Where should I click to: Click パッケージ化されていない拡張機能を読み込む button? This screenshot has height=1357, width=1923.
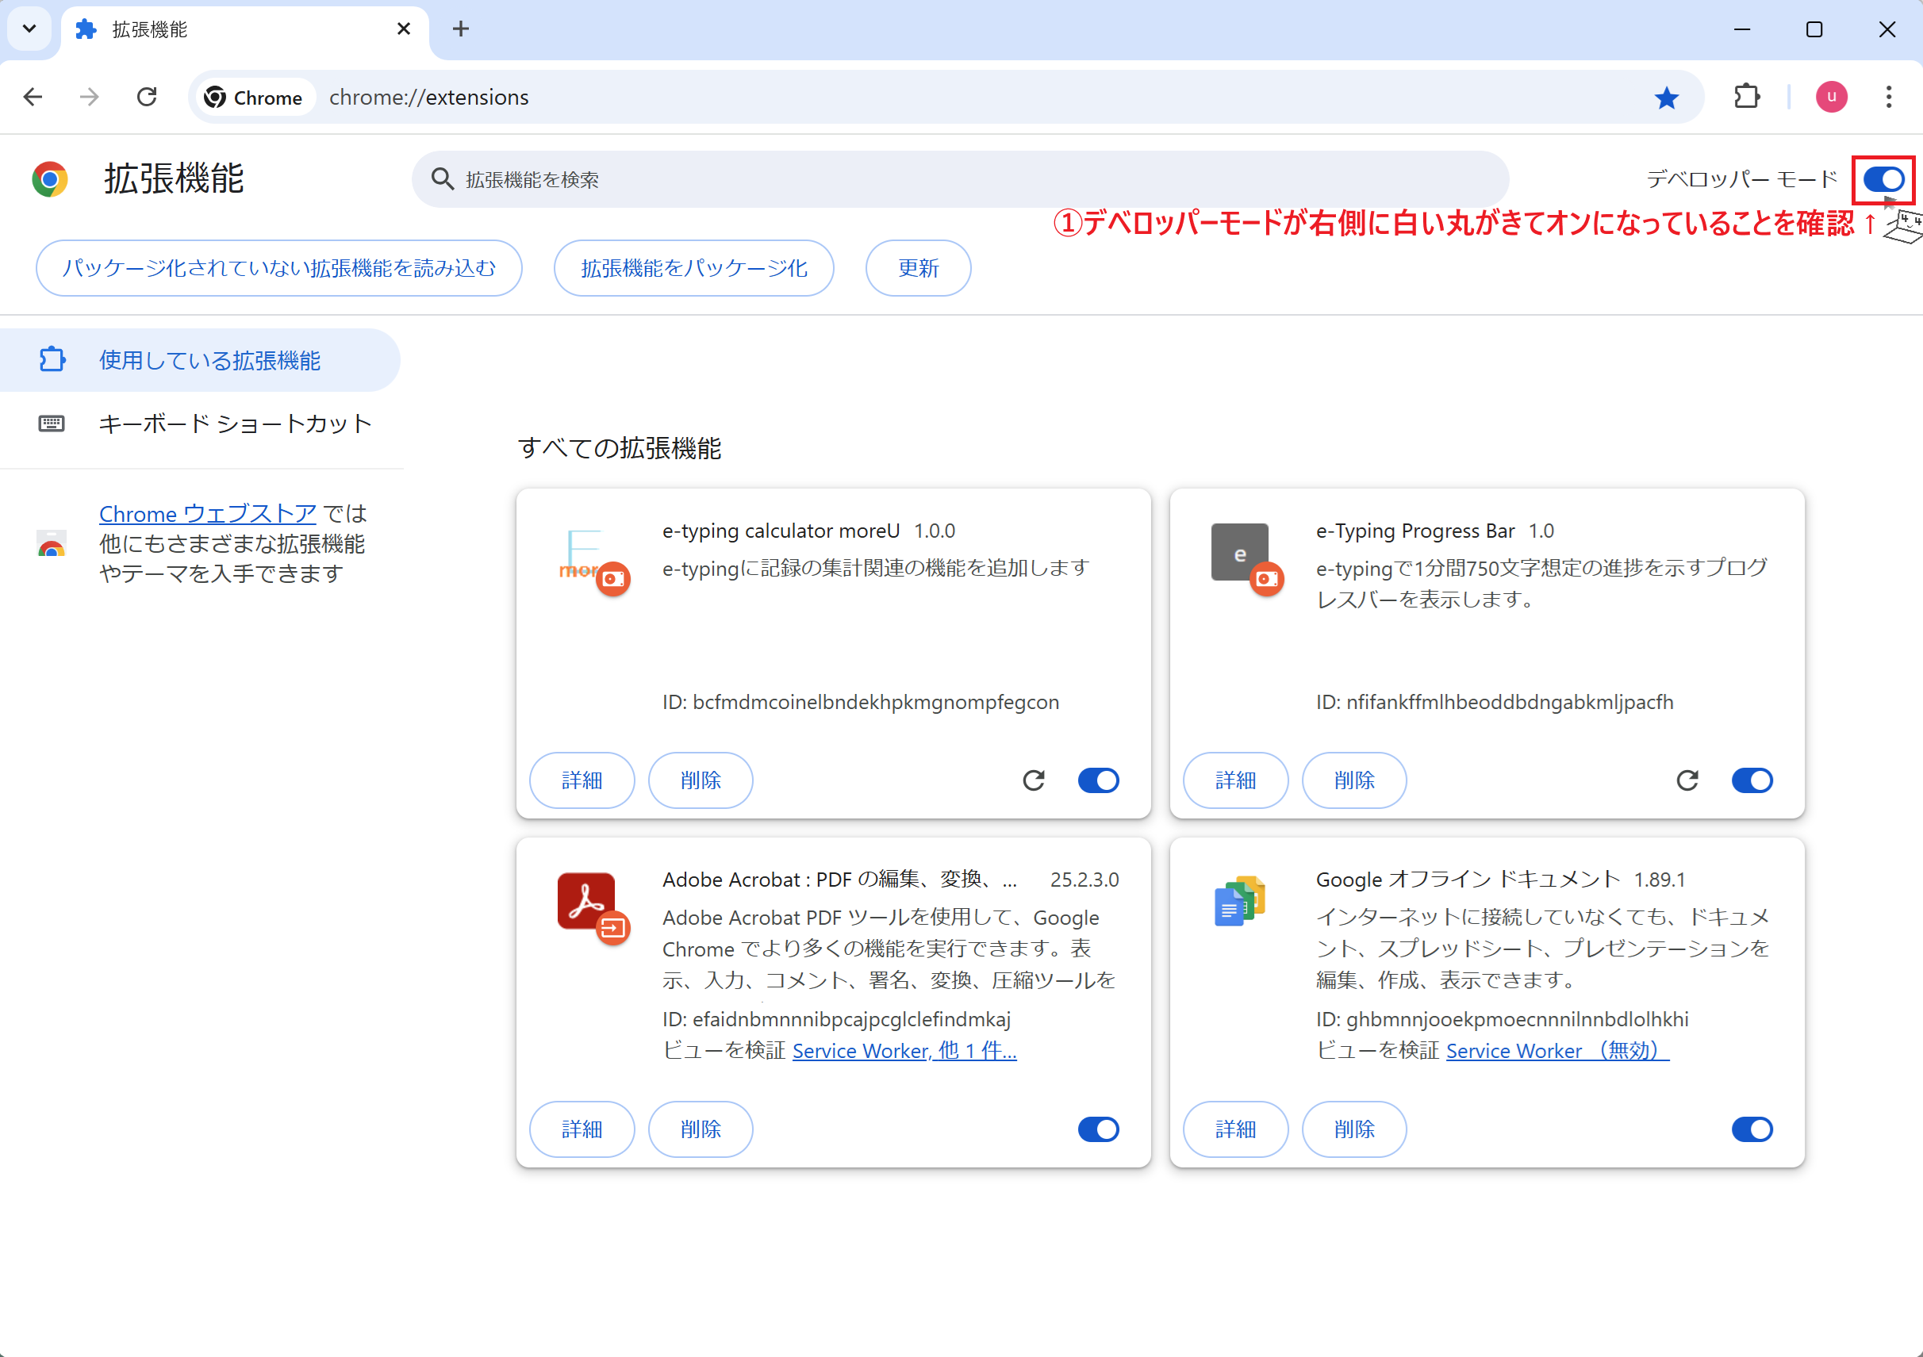click(x=279, y=268)
